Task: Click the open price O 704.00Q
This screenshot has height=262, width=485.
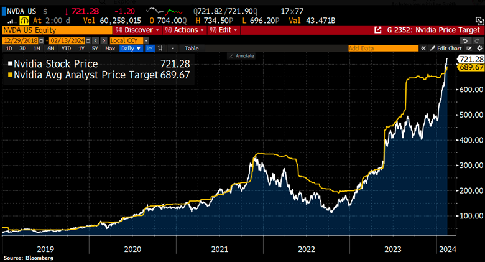Action: point(169,21)
